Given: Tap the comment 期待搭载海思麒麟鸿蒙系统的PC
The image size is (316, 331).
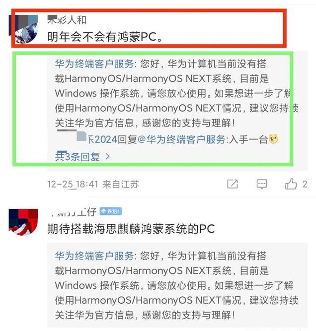Looking at the screenshot, I should coord(131,229).
